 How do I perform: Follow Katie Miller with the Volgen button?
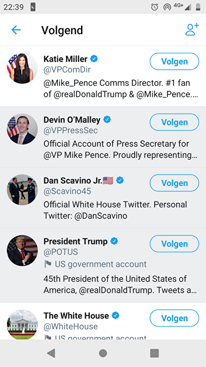174,61
